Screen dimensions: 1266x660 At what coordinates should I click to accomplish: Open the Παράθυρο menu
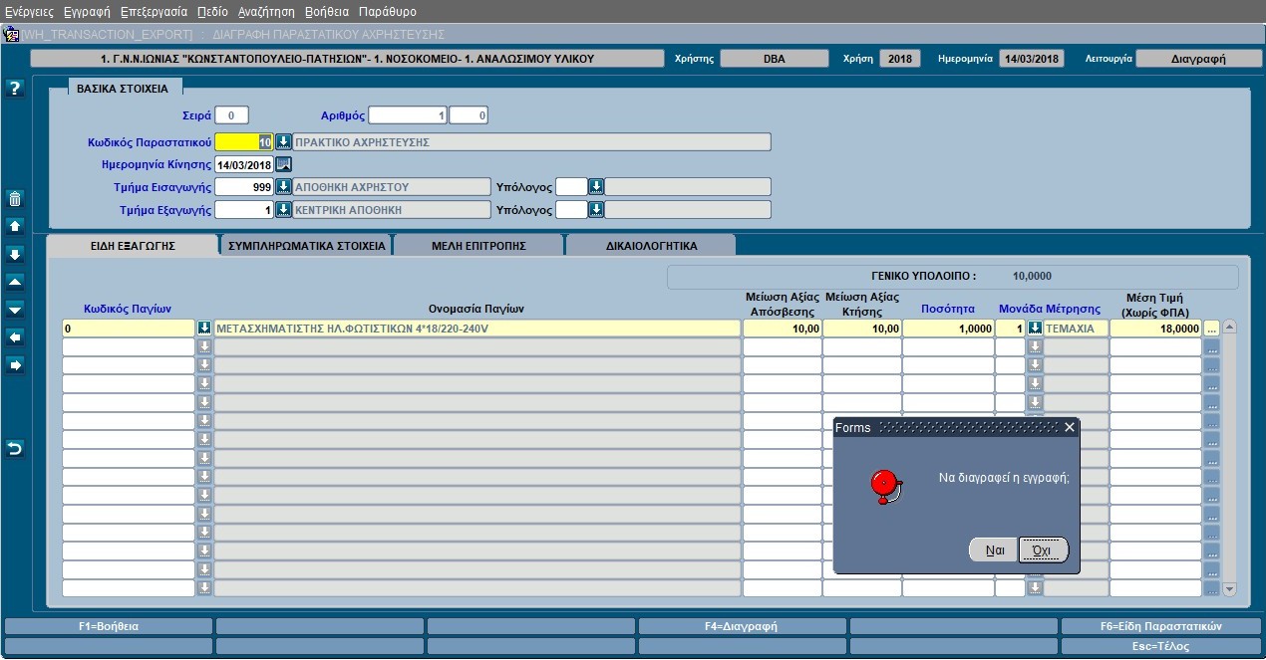[x=388, y=12]
